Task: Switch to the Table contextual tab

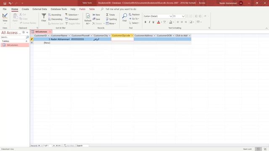Action: click(92, 9)
